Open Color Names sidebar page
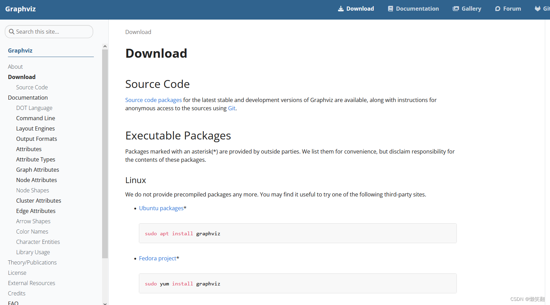Image resolution: width=550 pixels, height=305 pixels. 32,231
